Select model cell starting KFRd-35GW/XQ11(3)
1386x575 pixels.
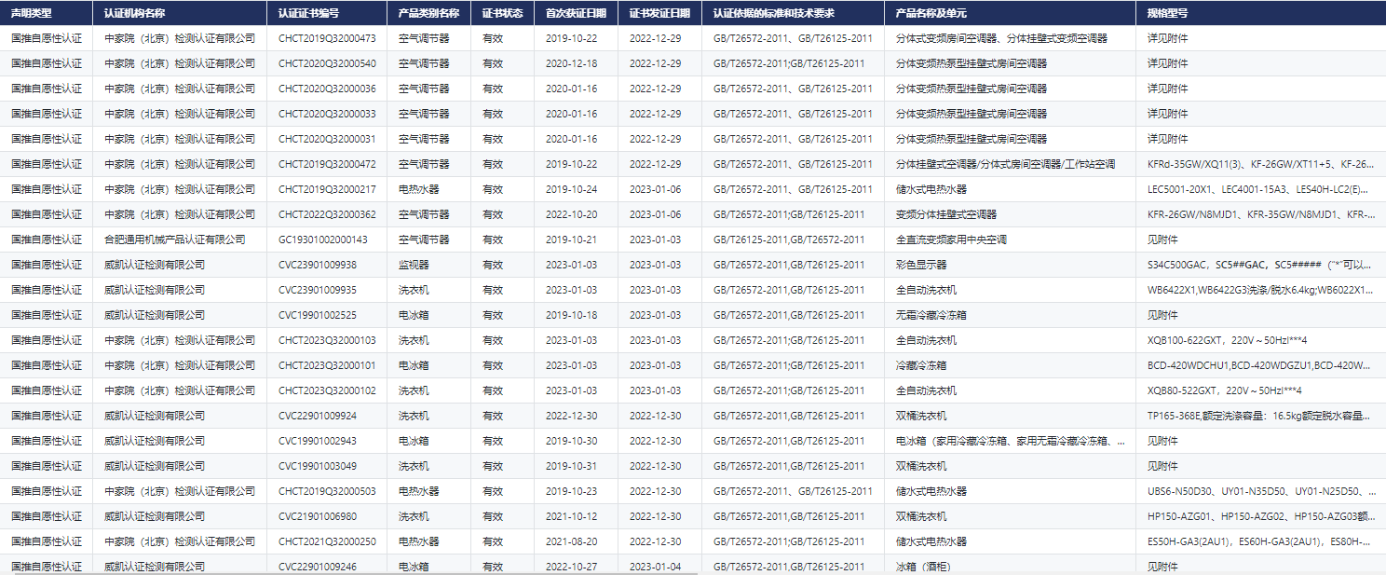[1261, 164]
